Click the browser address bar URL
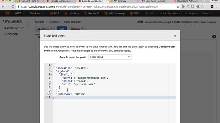 click(x=89, y=6)
